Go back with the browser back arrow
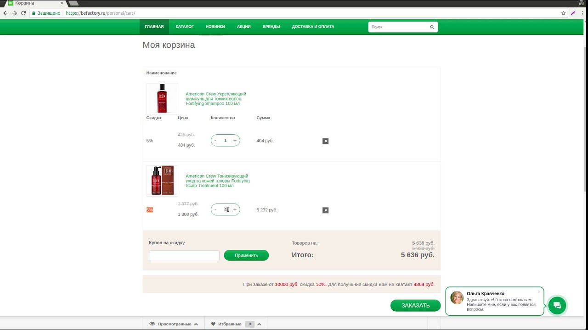The width and height of the screenshot is (588, 330). (x=6, y=13)
